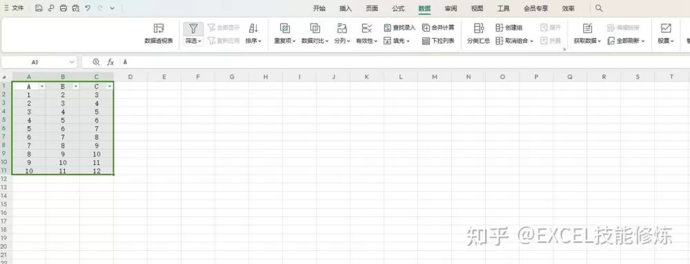This screenshot has width=690, height=264.
Task: Click 创建组 create group button
Action: pyautogui.click(x=509, y=28)
